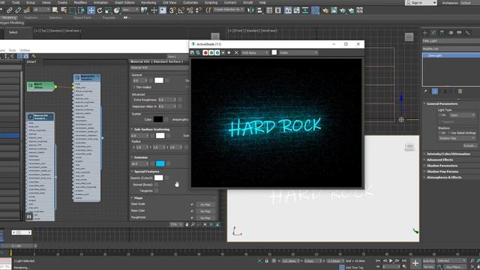Viewport: 480px width, 270px height.
Task: Switch to the Freeform ribbon tab
Action: [x=31, y=17]
